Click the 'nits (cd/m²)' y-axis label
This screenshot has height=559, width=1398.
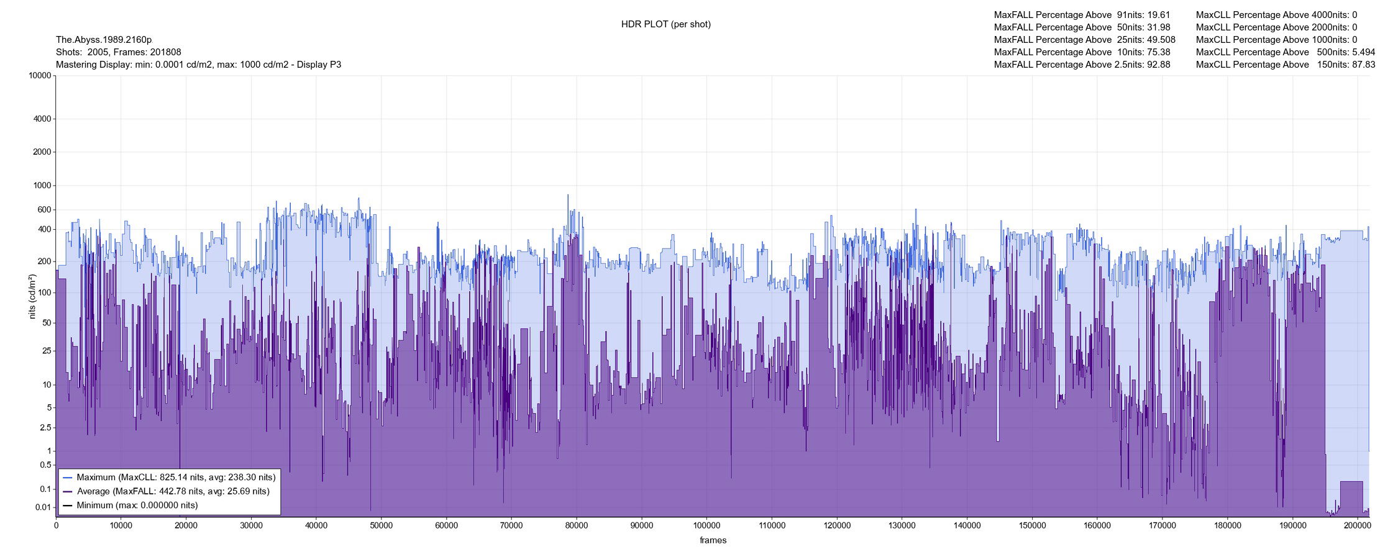pos(32,296)
